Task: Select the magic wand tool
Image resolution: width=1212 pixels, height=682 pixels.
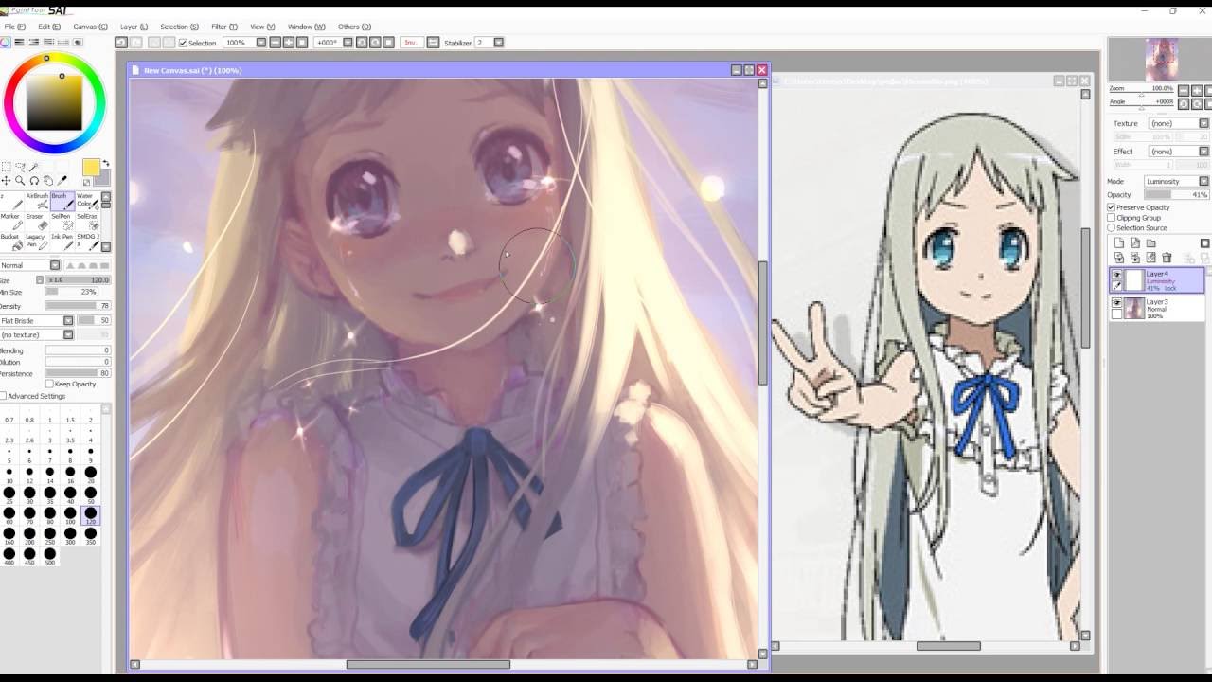Action: (x=34, y=167)
